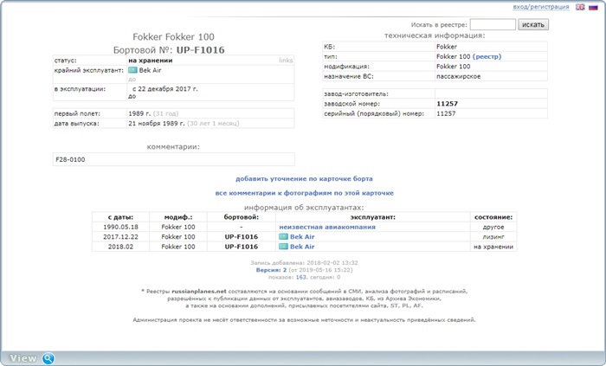Click the серийный номер value 11257
Viewport: 606px width, 366px height.
[x=446, y=113]
